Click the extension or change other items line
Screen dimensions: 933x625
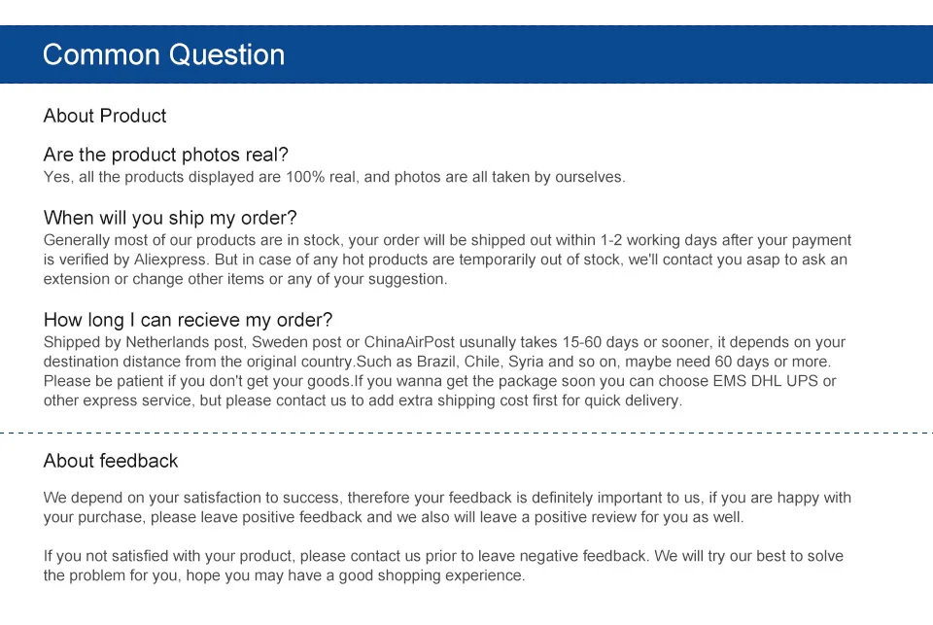[245, 279]
